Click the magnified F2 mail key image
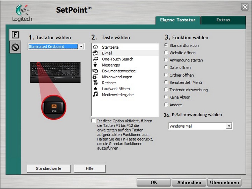Image resolution: width=252 pixels, height=189 pixels. tap(54, 107)
